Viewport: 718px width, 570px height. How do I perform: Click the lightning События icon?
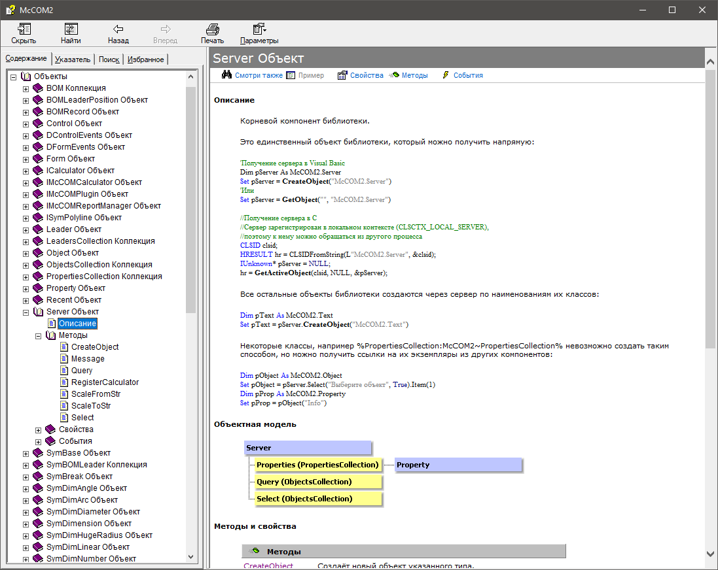446,75
